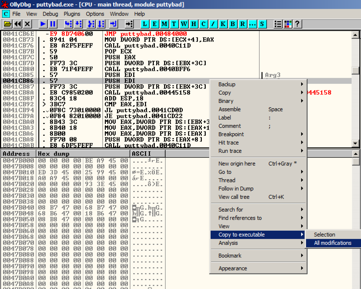This screenshot has height=289, width=361.
Task: Expand the Binary submenu
Action: point(259,101)
